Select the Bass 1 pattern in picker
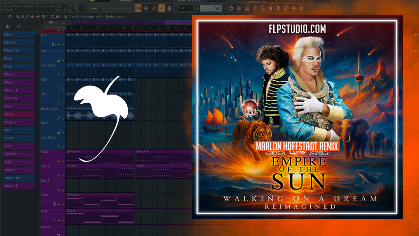This screenshot has width=419, height=236. pos(19,74)
